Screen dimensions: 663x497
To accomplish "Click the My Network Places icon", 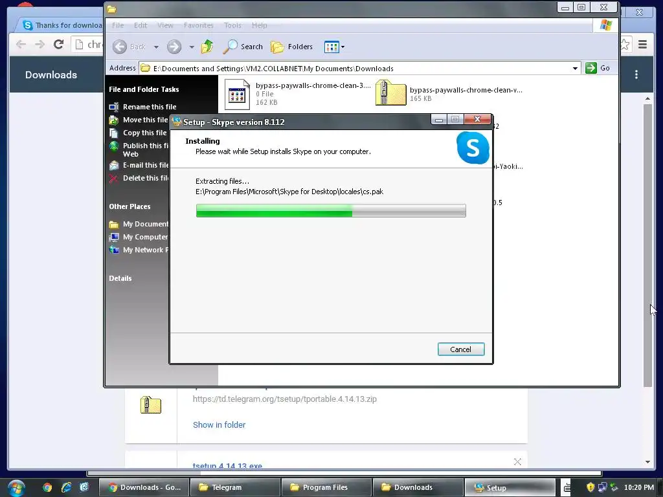I will [x=114, y=250].
